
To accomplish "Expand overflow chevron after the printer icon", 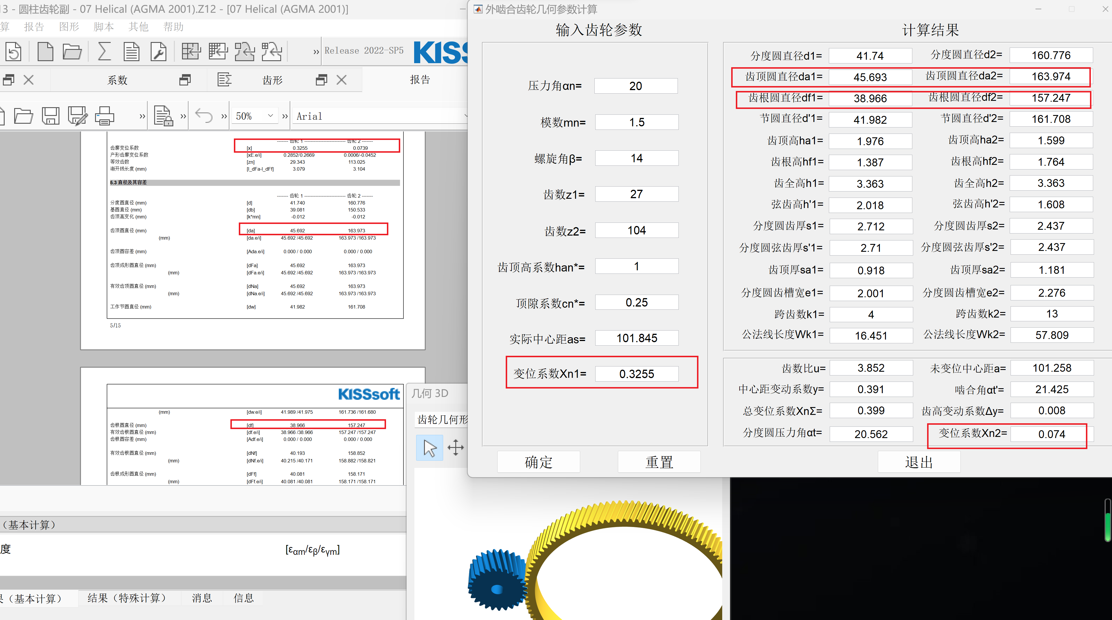I will 142,116.
